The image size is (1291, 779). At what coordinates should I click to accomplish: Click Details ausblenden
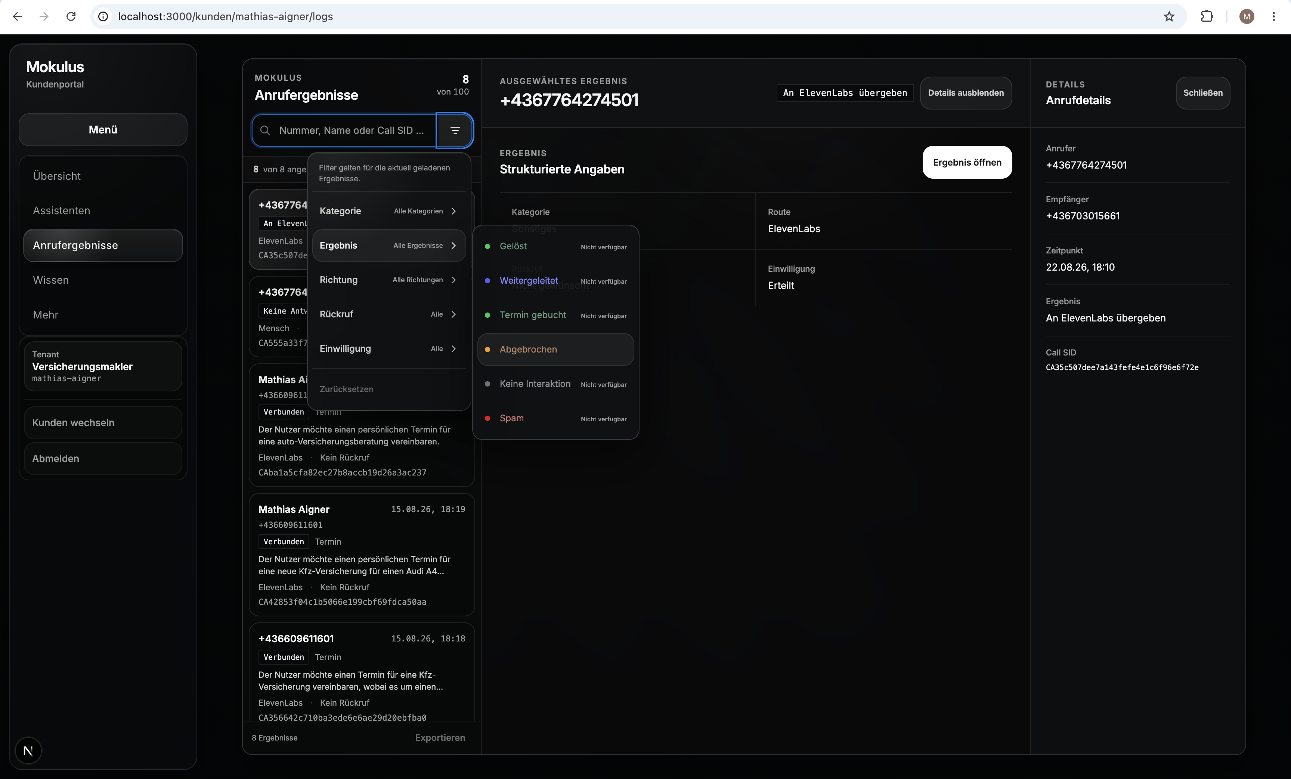pyautogui.click(x=966, y=93)
